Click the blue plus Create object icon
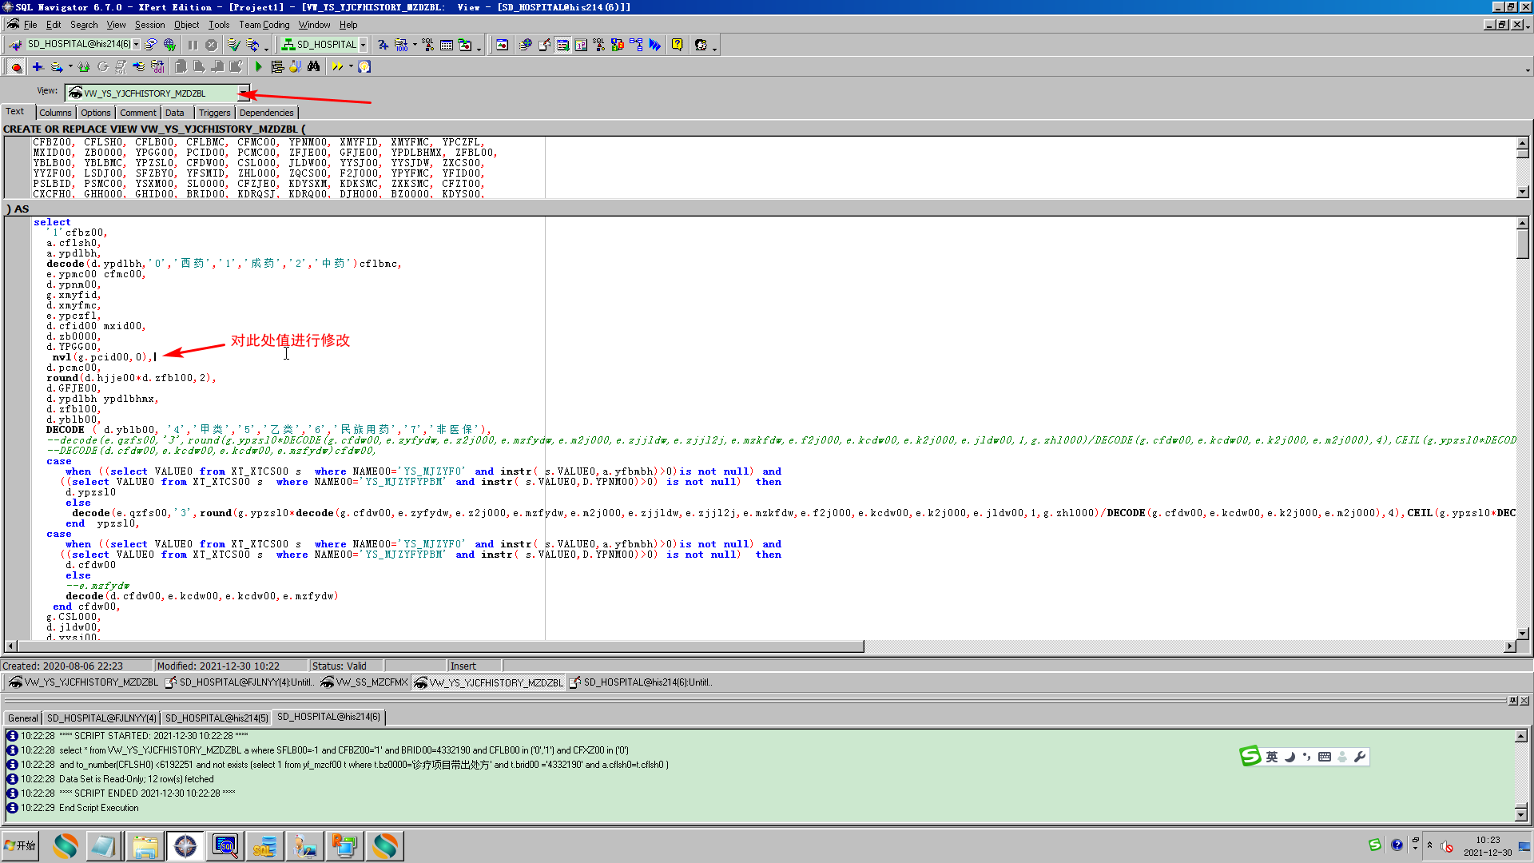Screen dimensions: 1534x863 37,67
